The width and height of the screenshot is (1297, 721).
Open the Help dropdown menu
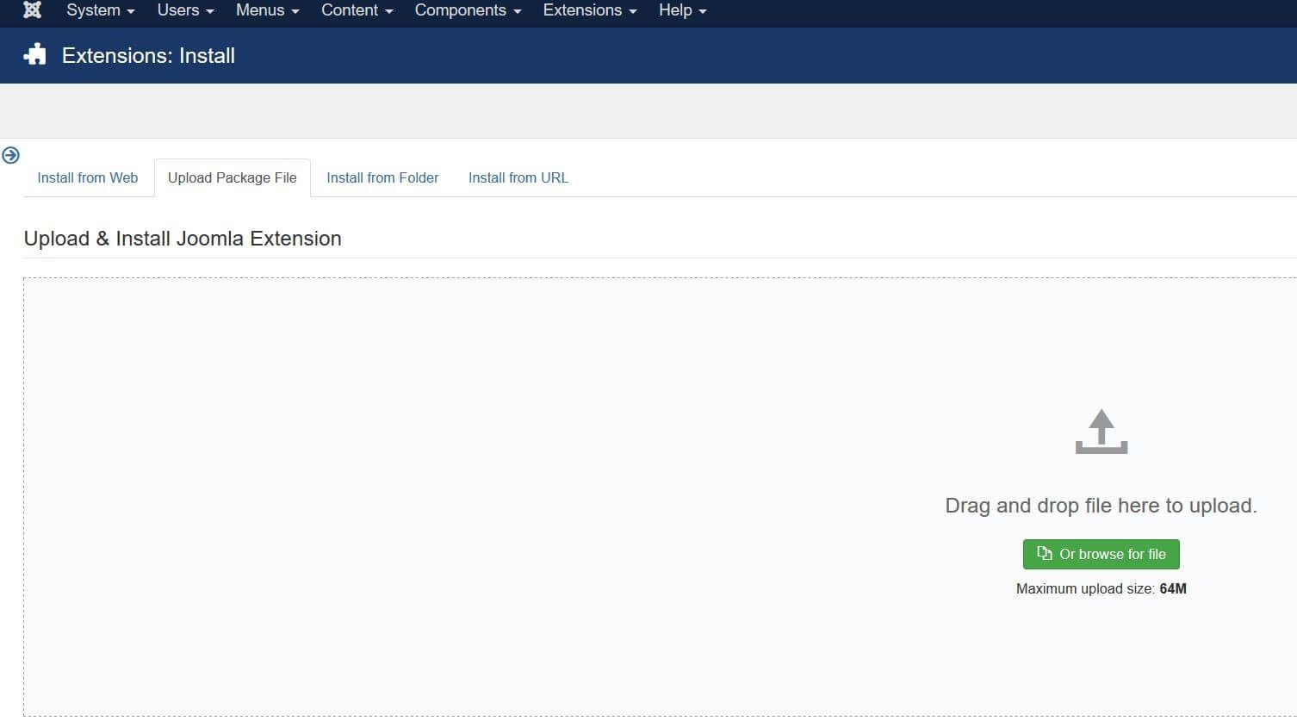[682, 10]
